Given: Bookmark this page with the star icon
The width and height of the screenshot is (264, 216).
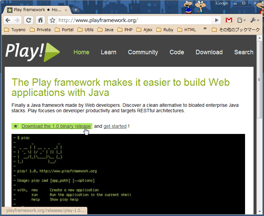Looking at the screenshot, I should point(52,20).
